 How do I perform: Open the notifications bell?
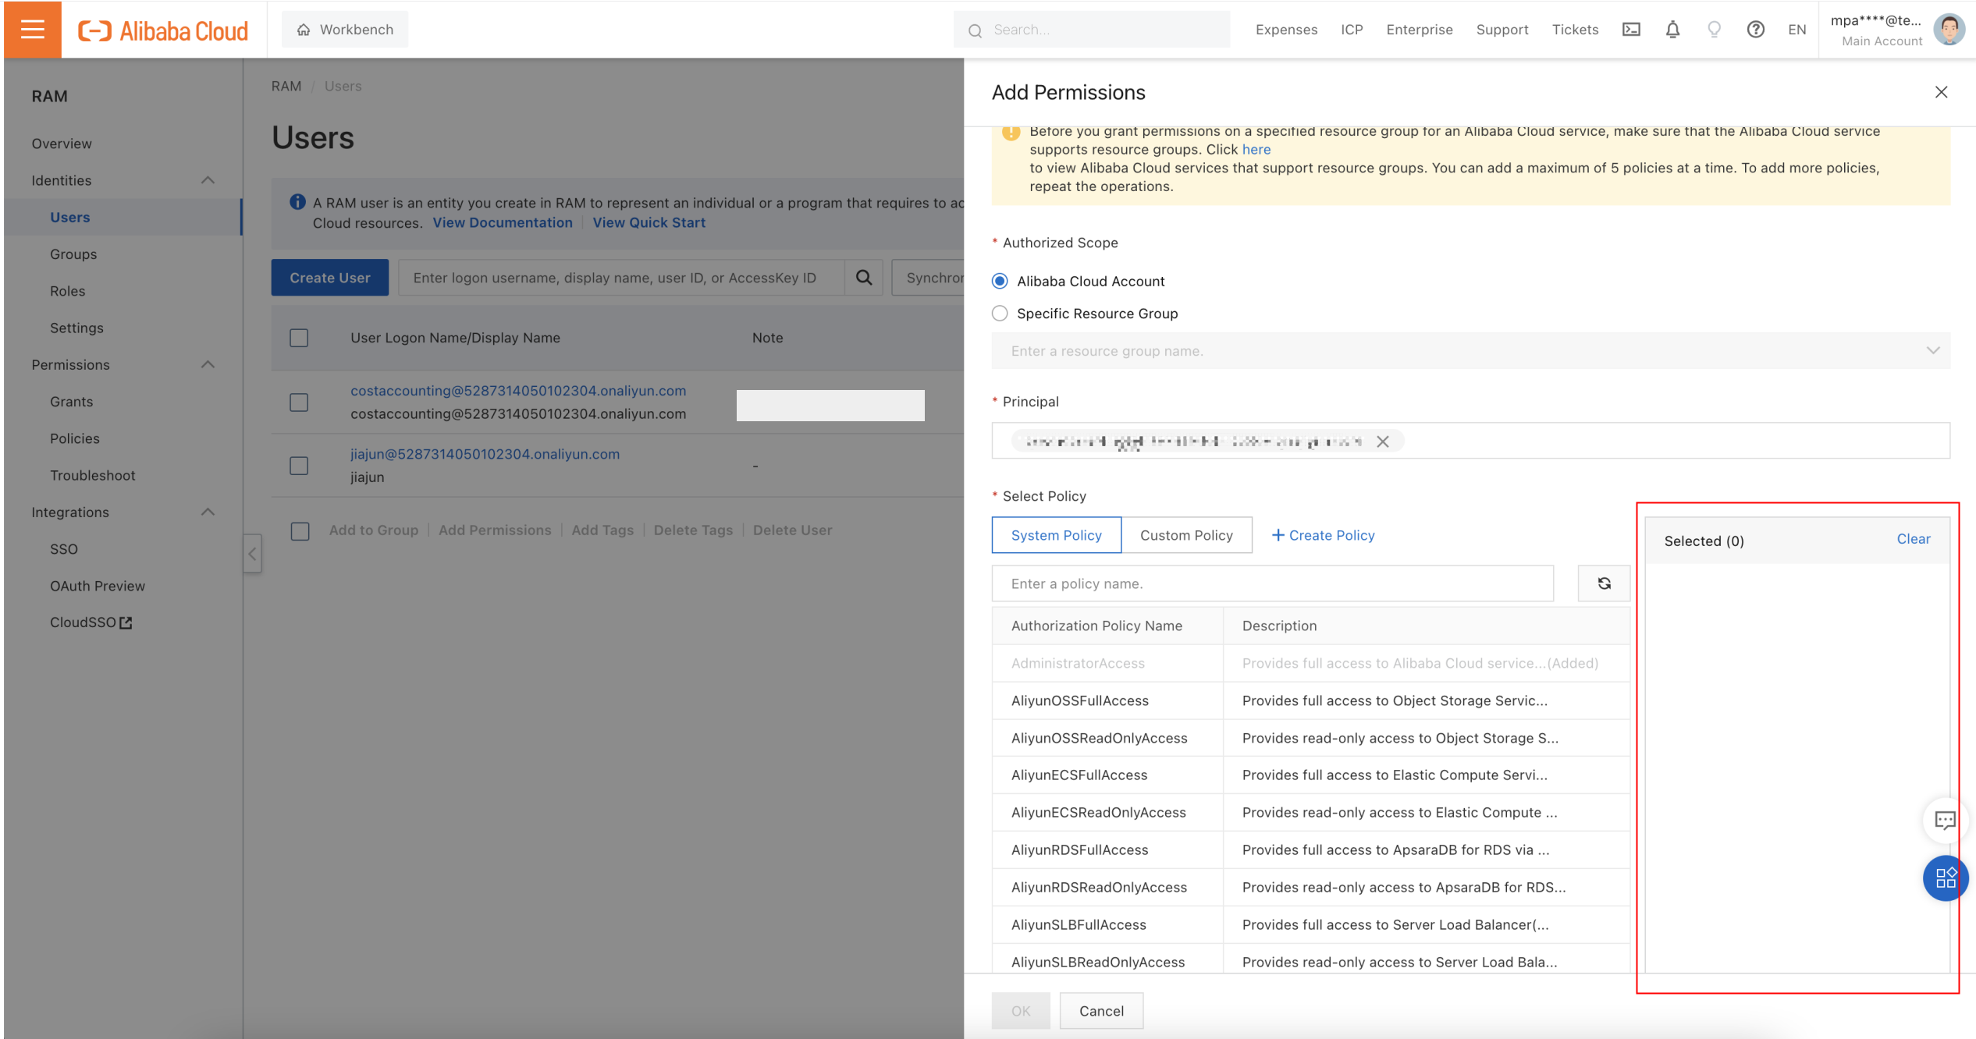pyautogui.click(x=1672, y=30)
